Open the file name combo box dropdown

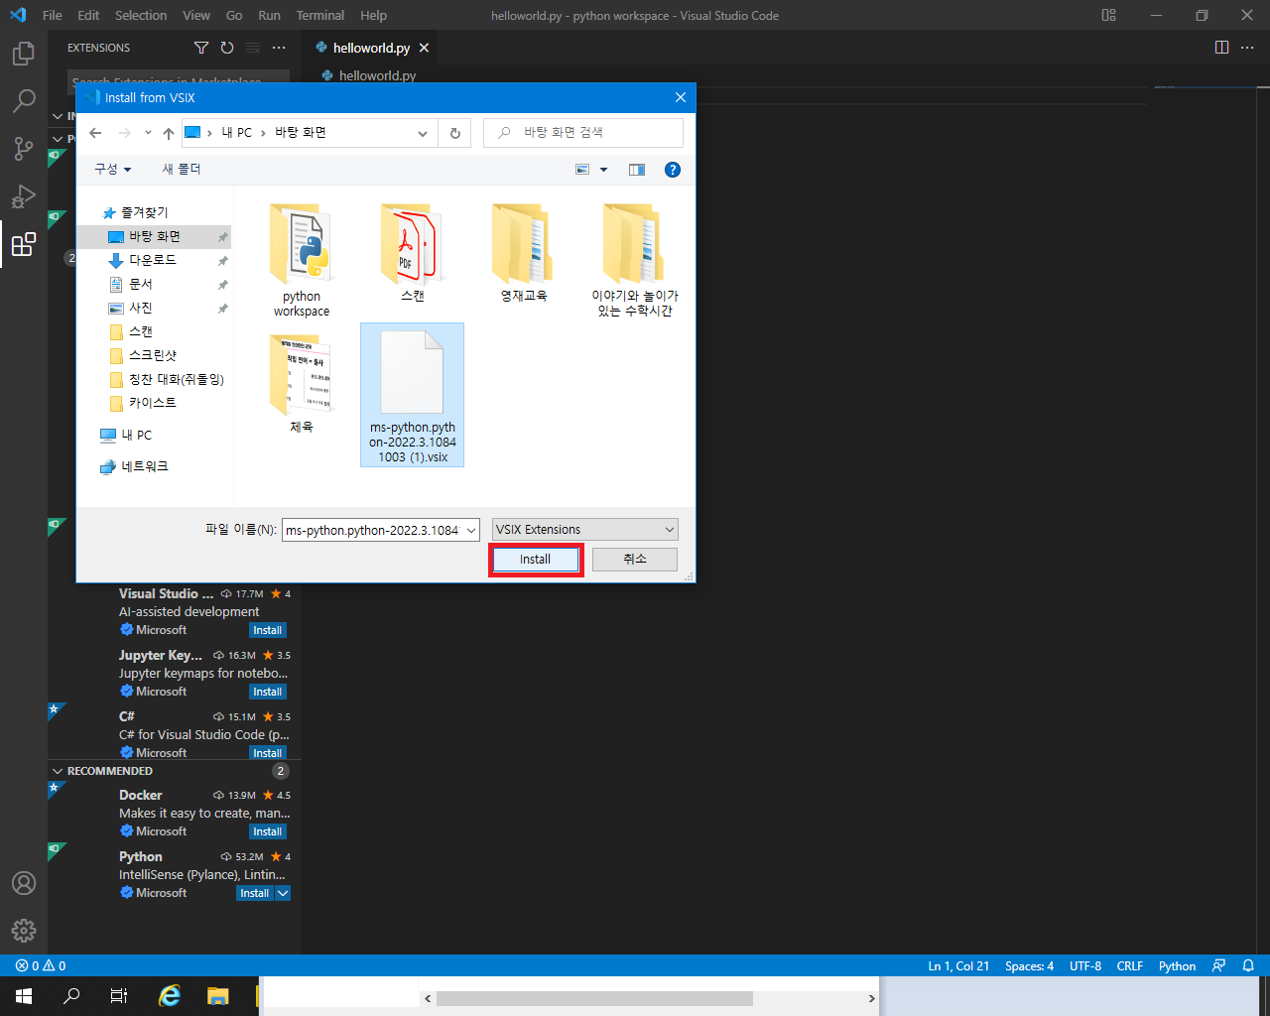tap(470, 530)
